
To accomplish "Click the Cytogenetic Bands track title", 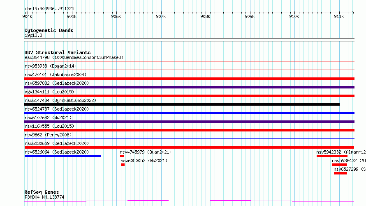I will tap(49, 30).
